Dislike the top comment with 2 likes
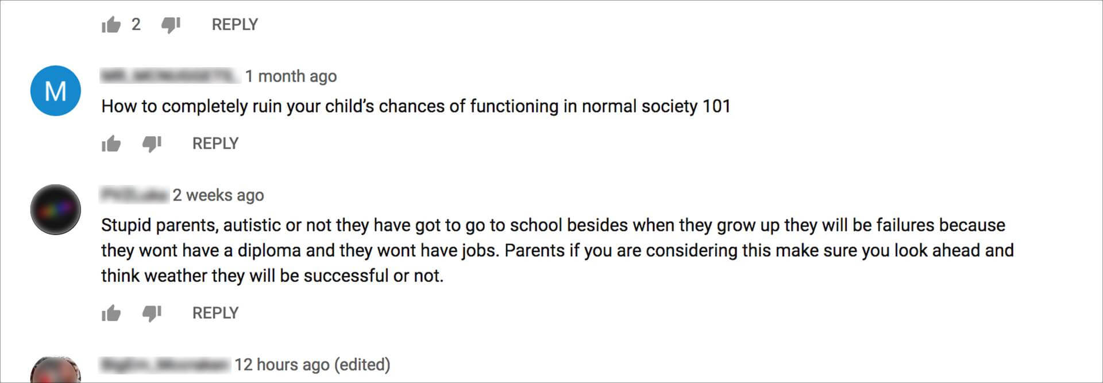Screen dimensions: 1103x383 pyautogui.click(x=171, y=25)
